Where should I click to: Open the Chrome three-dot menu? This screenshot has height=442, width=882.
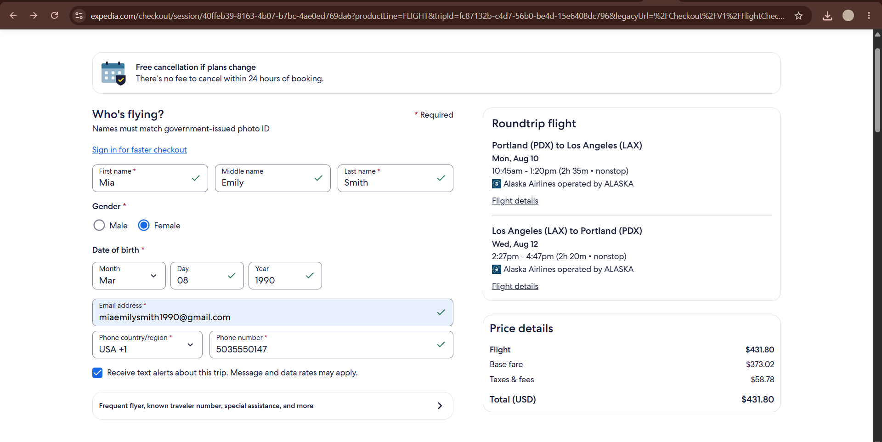pyautogui.click(x=869, y=16)
